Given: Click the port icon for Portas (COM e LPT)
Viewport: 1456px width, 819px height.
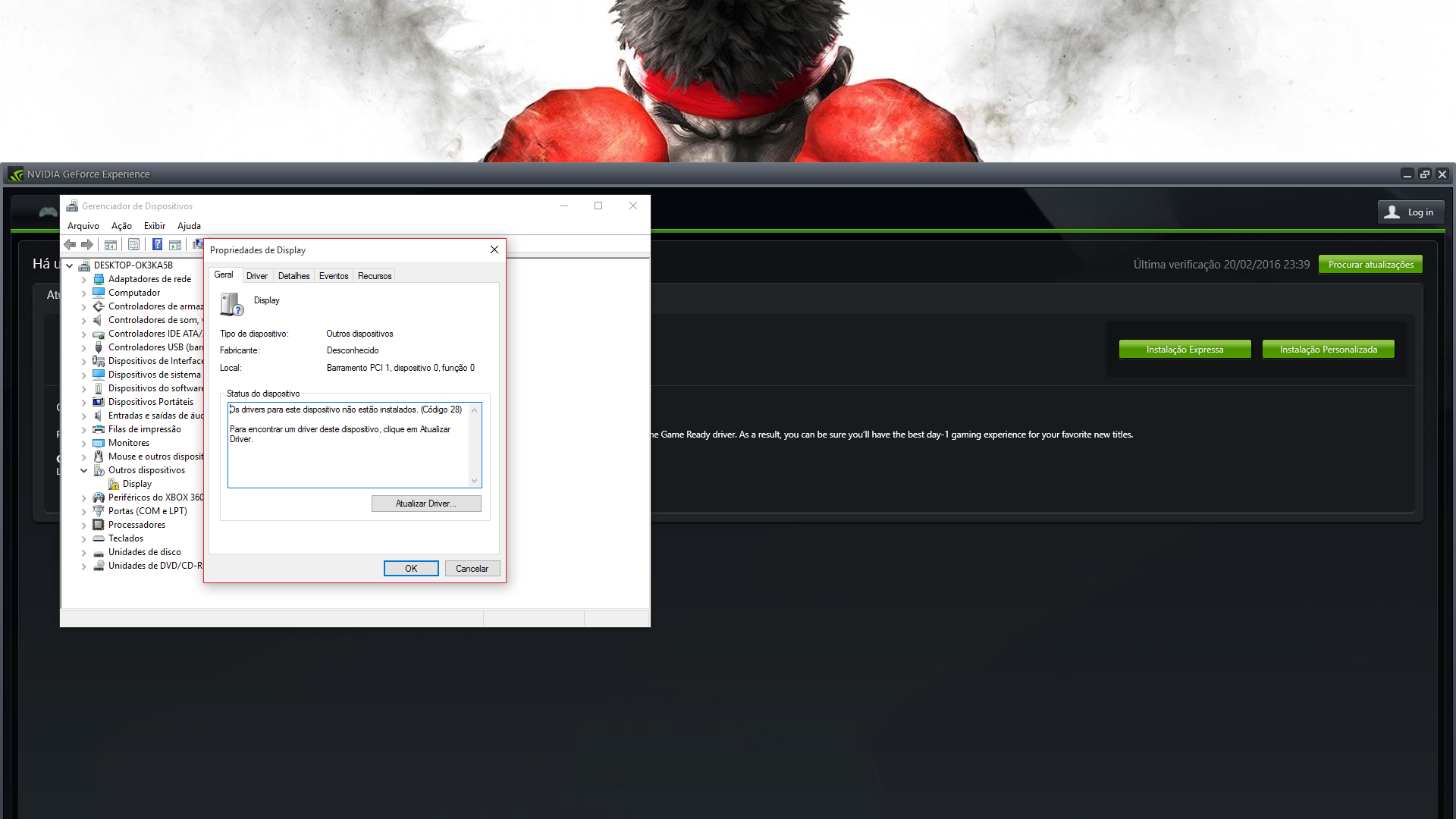Looking at the screenshot, I should click(99, 511).
